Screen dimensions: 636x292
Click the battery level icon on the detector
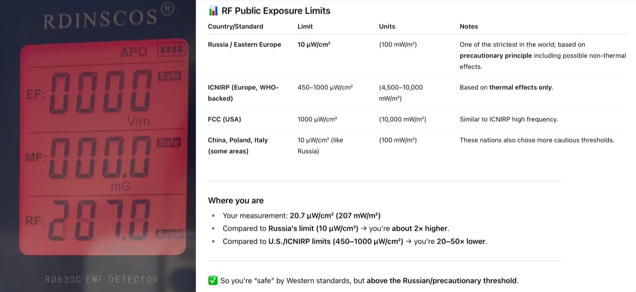(x=171, y=50)
